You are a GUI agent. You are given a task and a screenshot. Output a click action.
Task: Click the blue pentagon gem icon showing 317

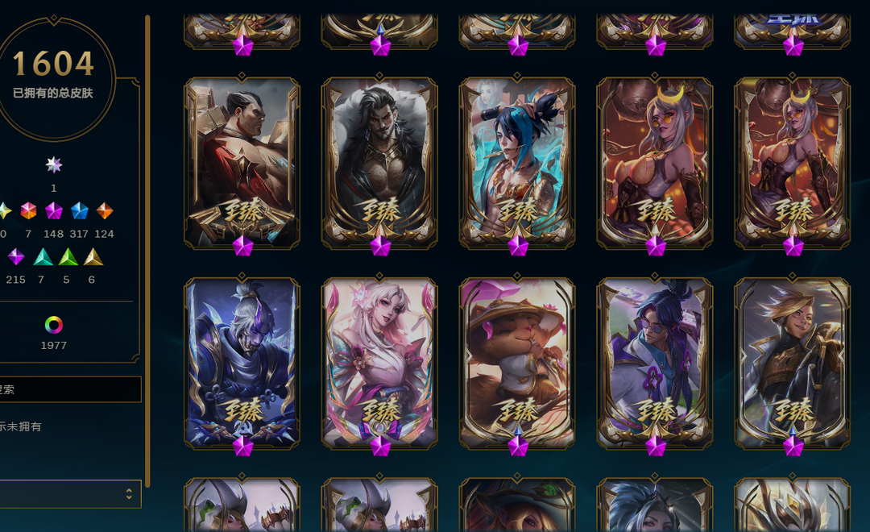click(x=79, y=211)
